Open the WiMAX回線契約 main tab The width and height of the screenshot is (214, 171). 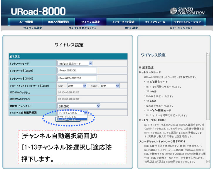click(x=58, y=22)
